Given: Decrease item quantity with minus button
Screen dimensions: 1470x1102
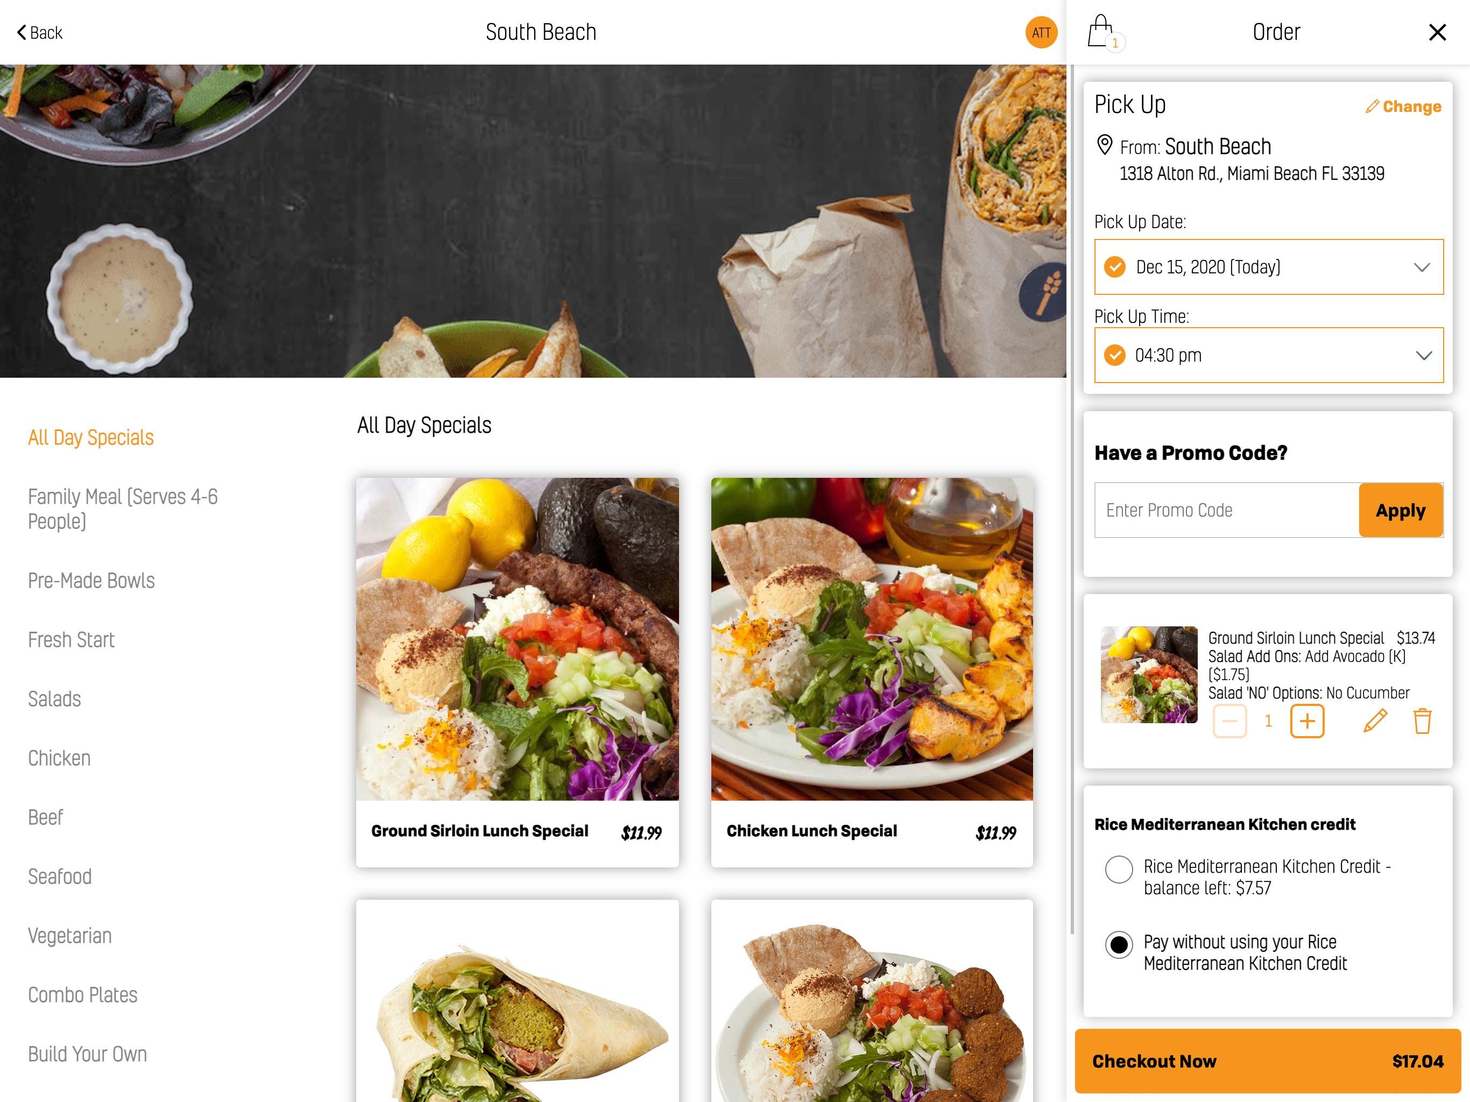Looking at the screenshot, I should click(x=1229, y=721).
